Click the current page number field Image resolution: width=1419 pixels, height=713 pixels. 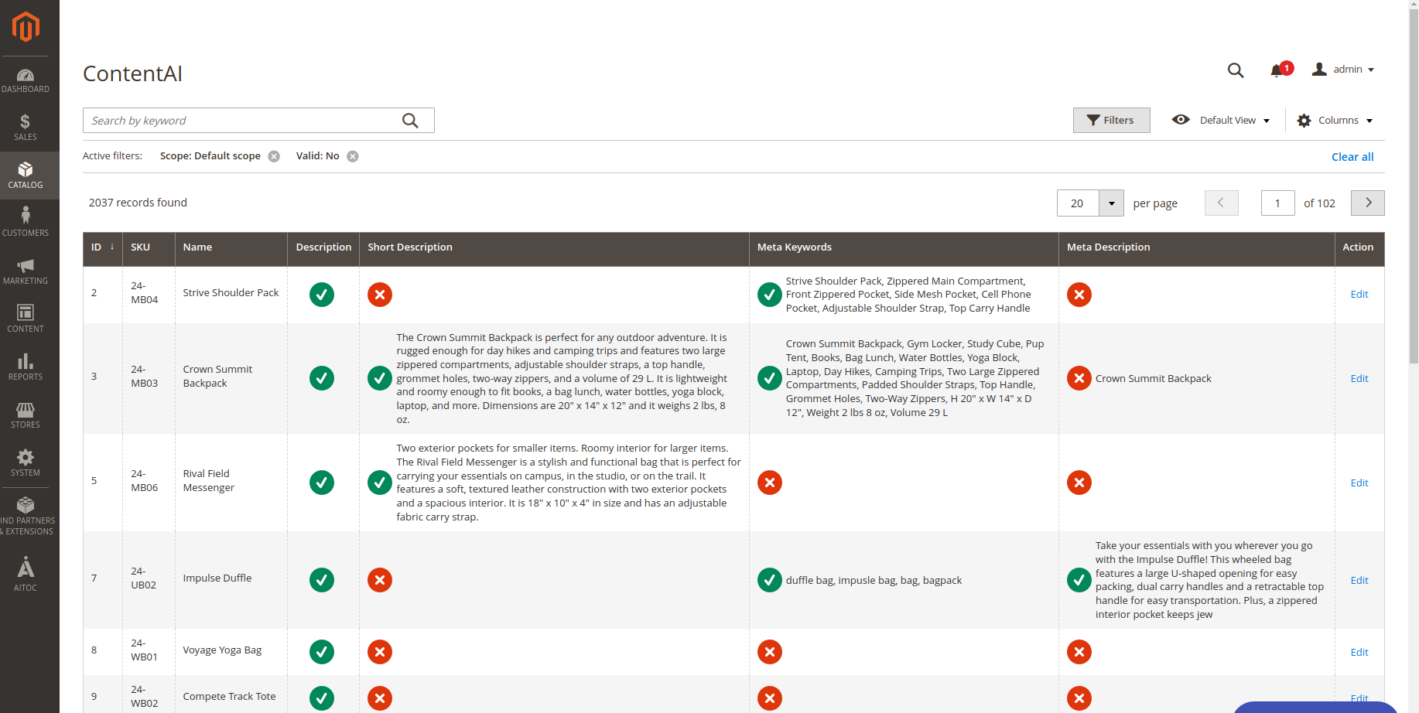[x=1277, y=203]
